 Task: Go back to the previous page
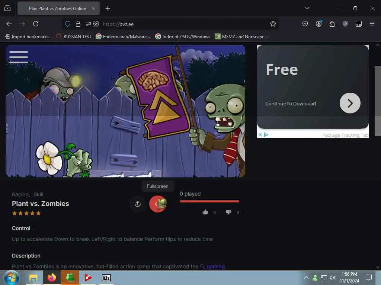click(x=9, y=24)
